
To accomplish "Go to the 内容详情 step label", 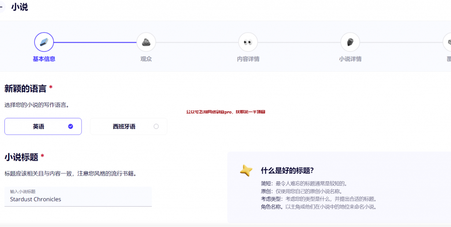I will point(248,59).
